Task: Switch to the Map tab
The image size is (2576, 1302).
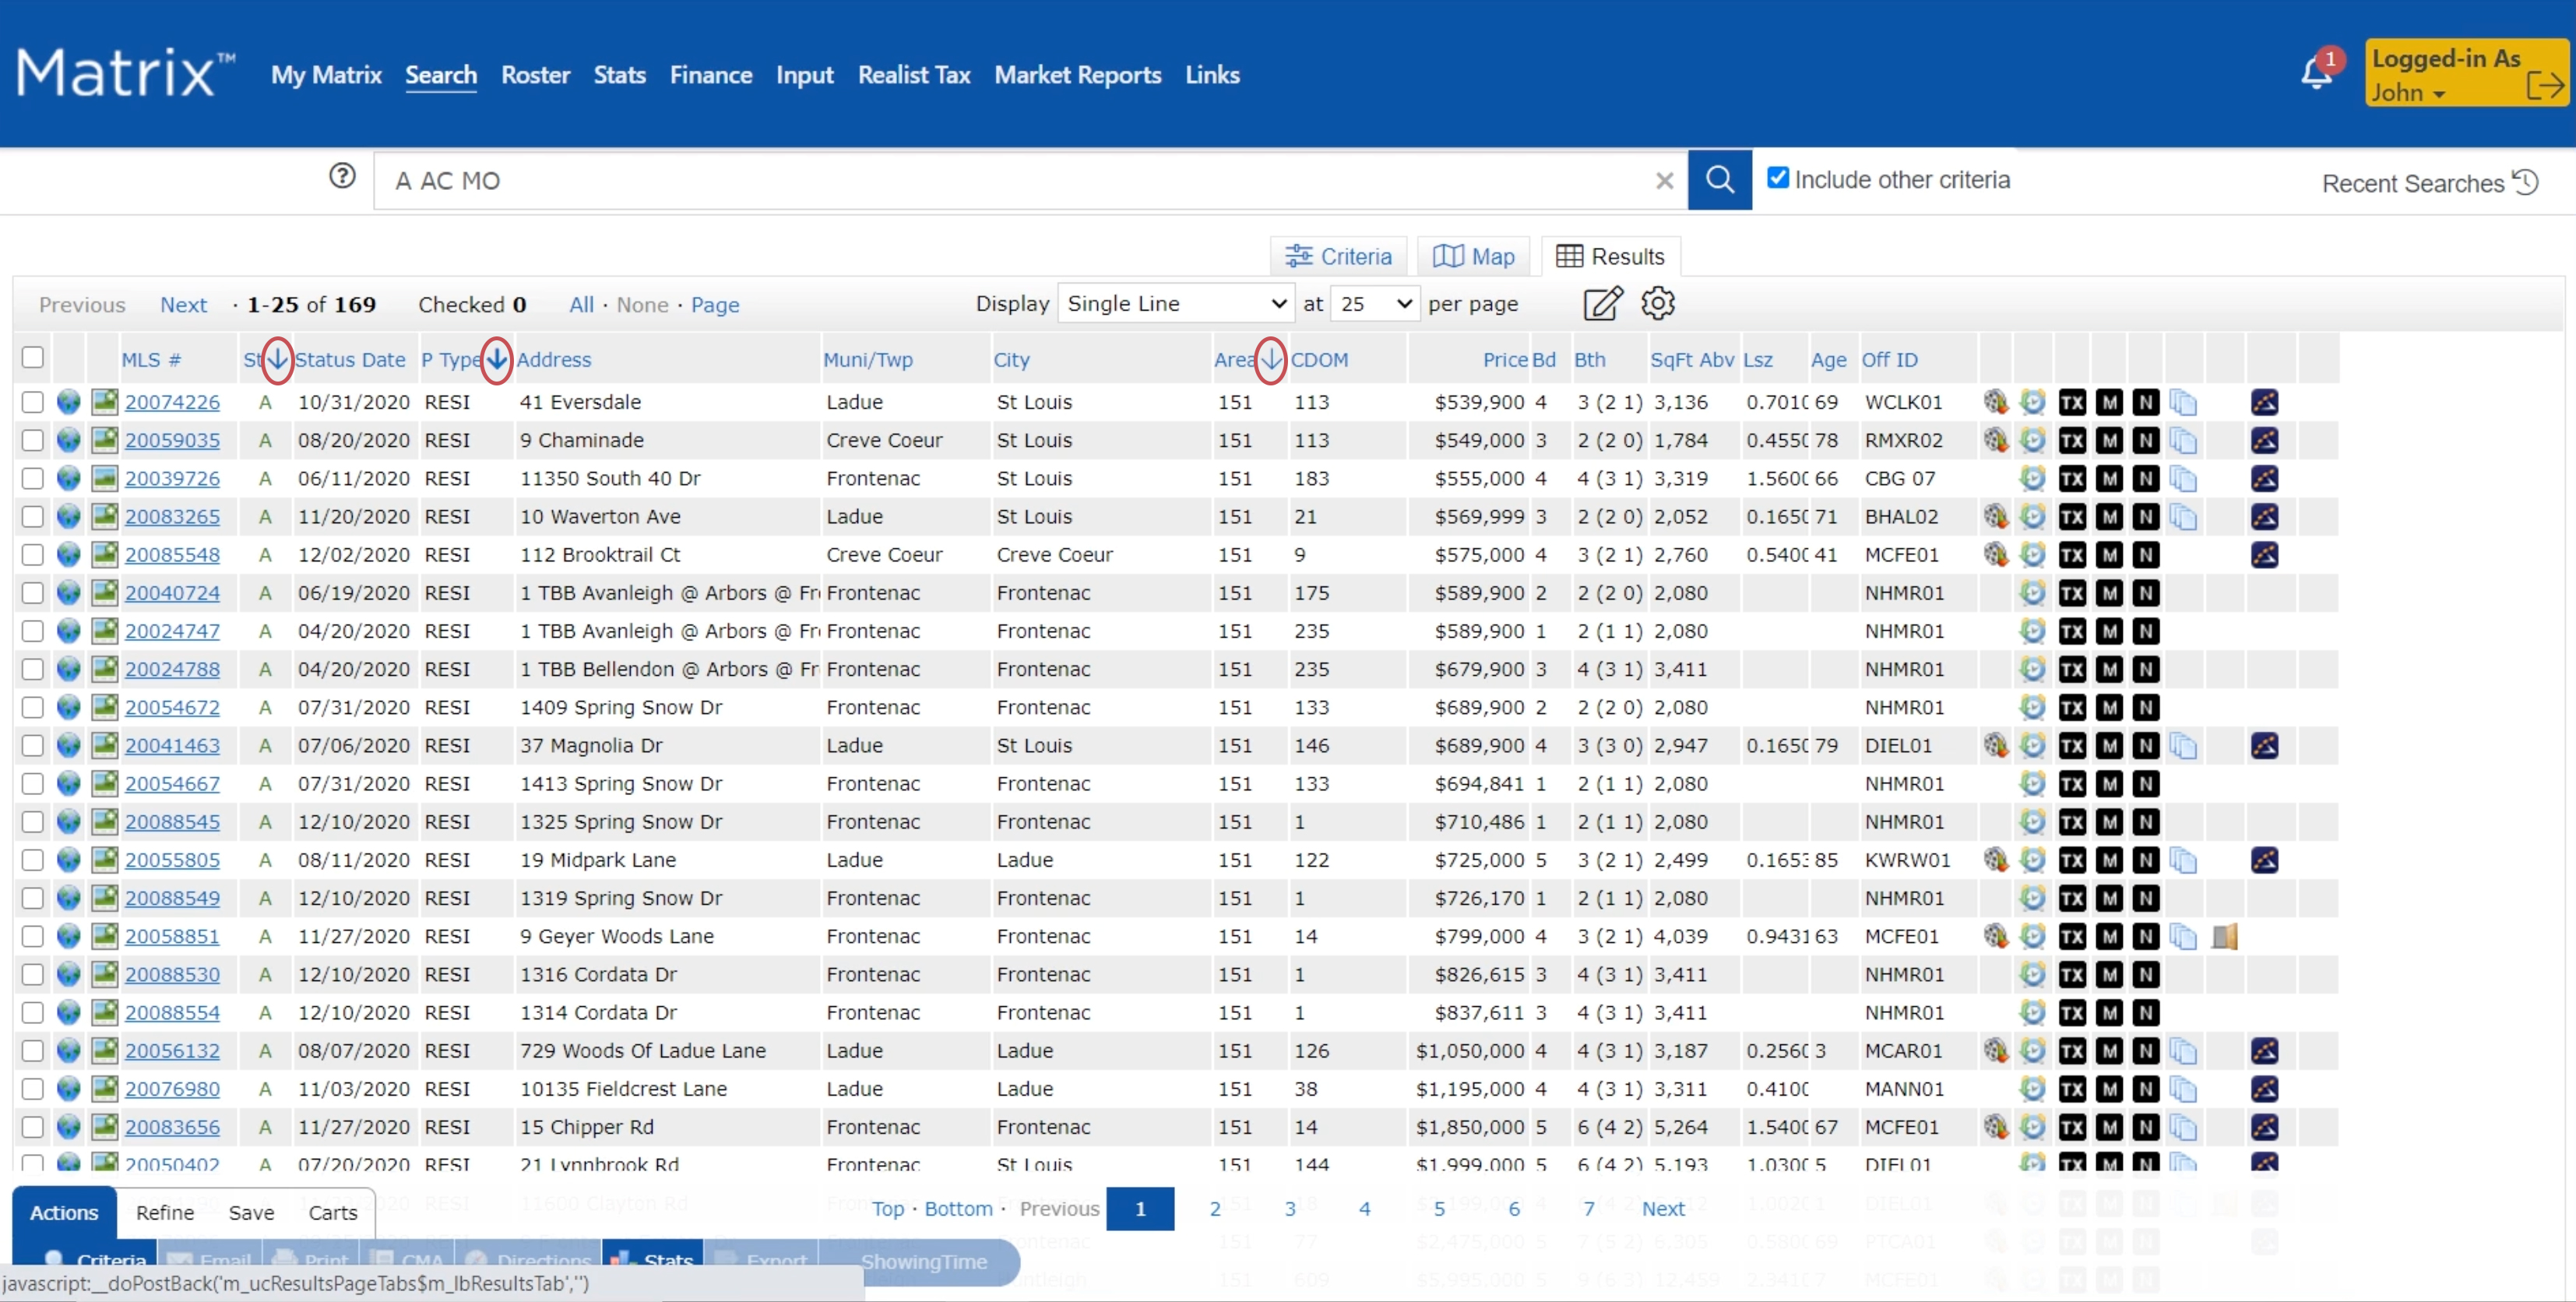Action: coord(1474,257)
